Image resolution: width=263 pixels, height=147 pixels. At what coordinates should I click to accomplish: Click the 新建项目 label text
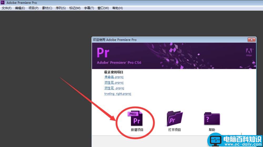click(137, 130)
